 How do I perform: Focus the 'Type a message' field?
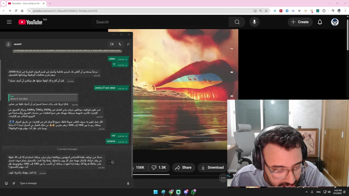tap(71, 183)
